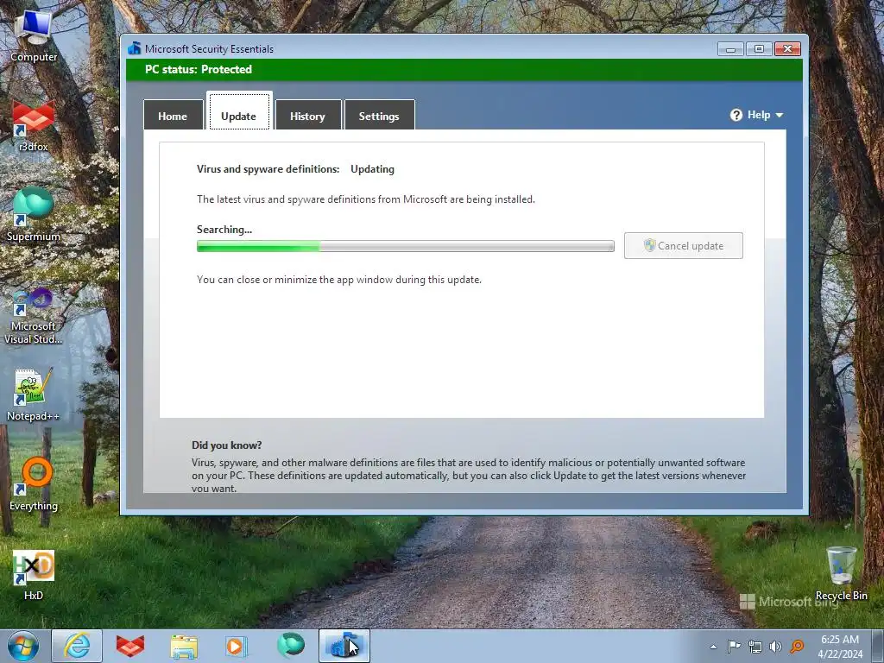Select the Update tab
884x663 pixels.
[x=239, y=112]
